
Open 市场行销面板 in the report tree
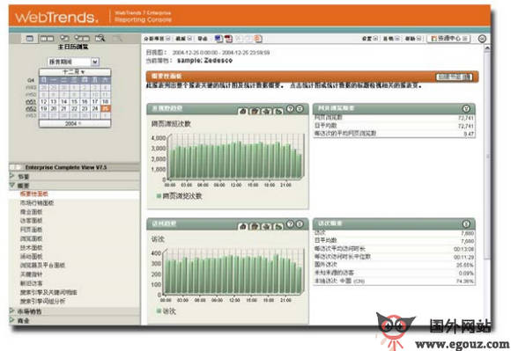[37, 203]
